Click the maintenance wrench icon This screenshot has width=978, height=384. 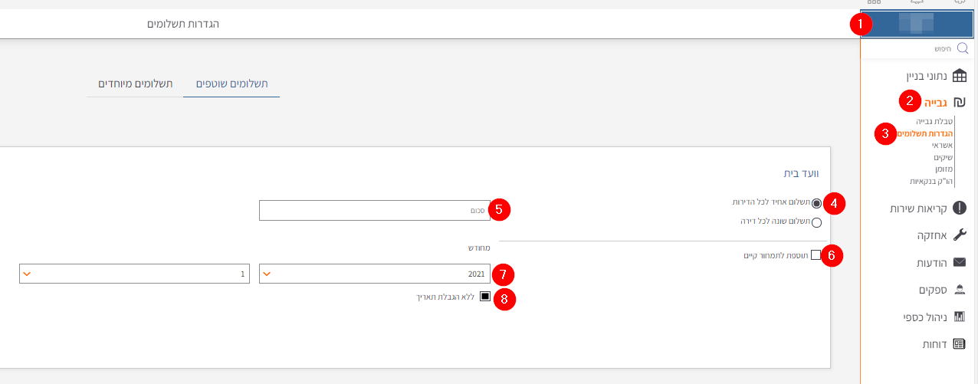click(959, 235)
